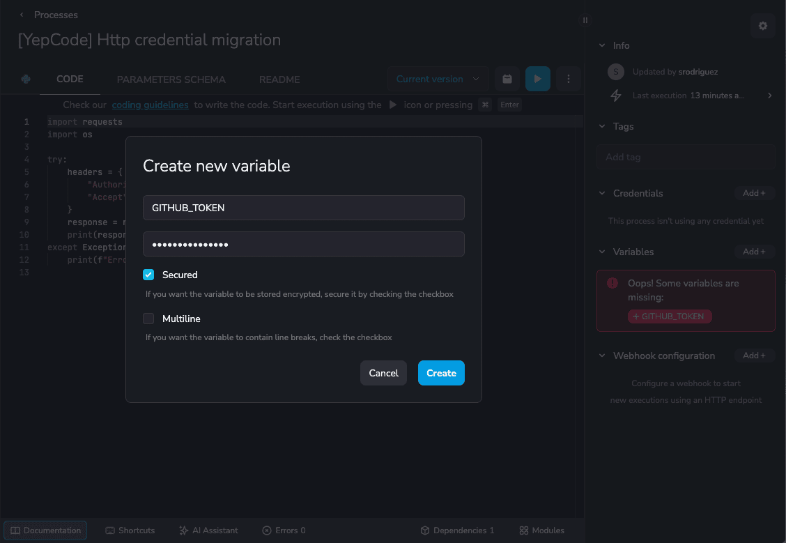Viewport: 786px width, 543px height.
Task: Click the S user avatar
Action: pos(616,72)
